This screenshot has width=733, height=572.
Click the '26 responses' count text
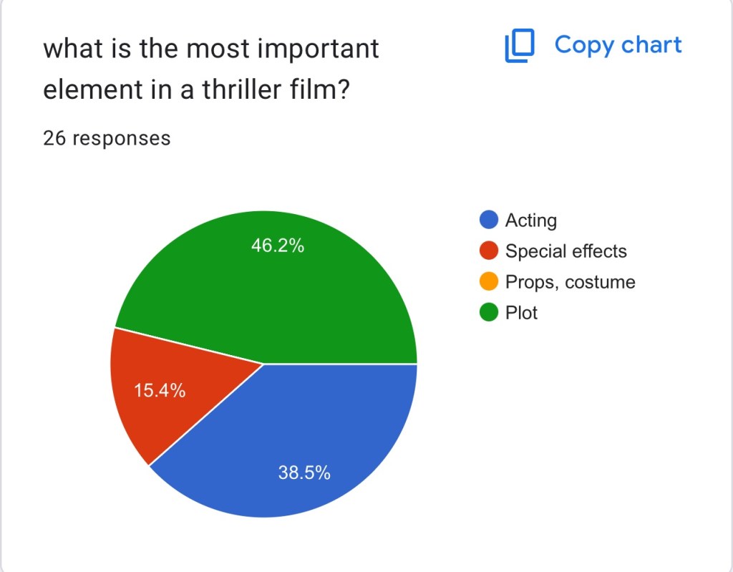coord(107,137)
